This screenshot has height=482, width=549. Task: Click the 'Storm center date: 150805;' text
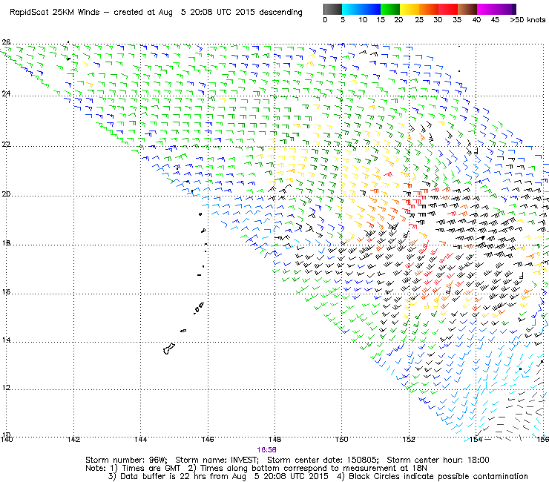click(323, 460)
